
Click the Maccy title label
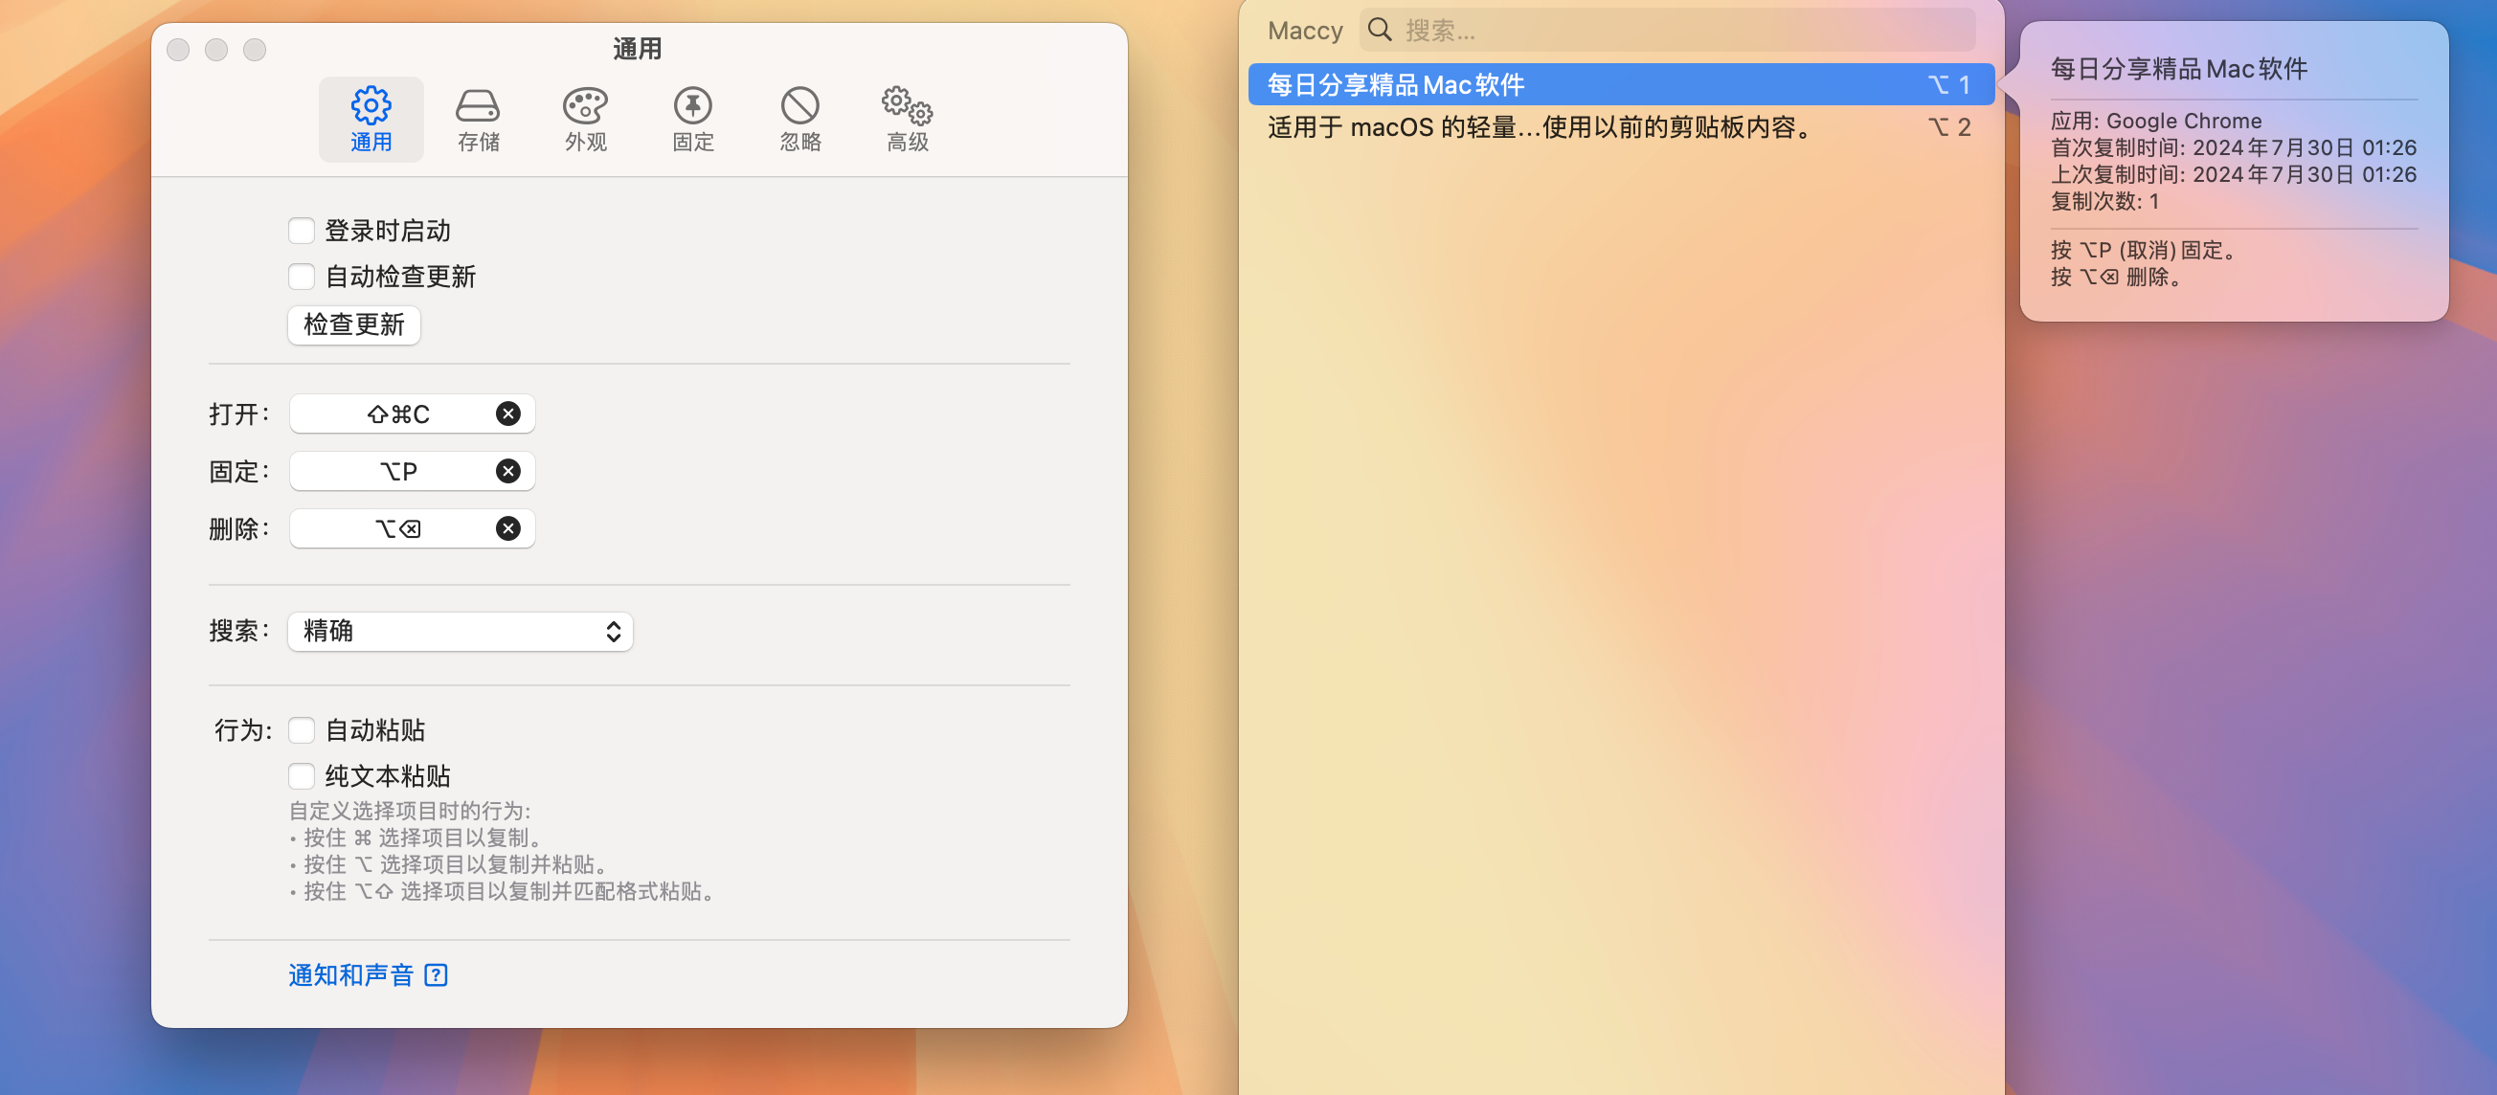1305,30
